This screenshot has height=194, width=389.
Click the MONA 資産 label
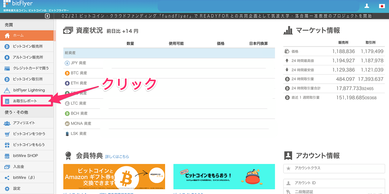[81, 123]
